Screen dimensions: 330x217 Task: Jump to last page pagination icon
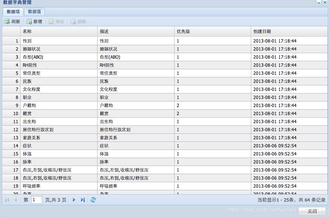pyautogui.click(x=83, y=200)
